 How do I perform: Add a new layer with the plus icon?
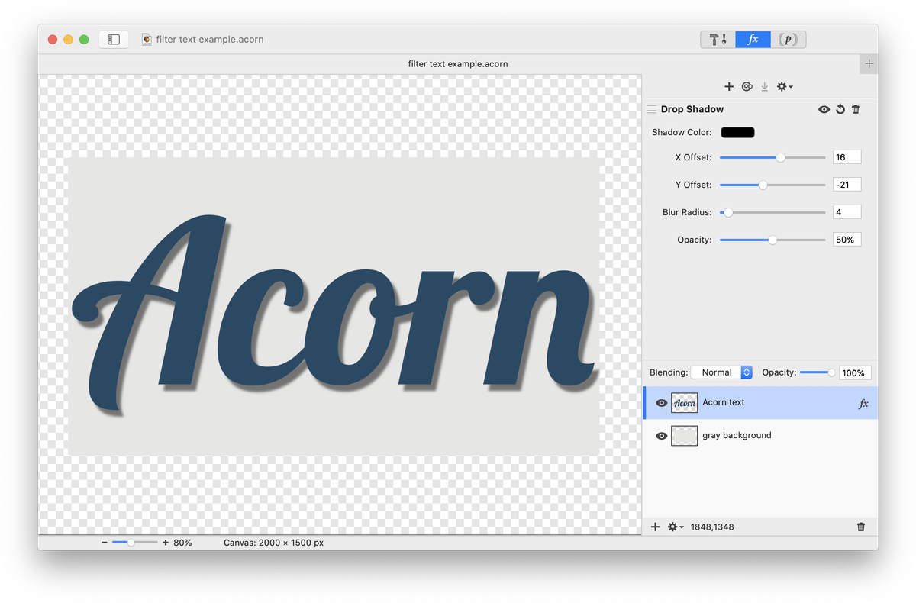(x=655, y=527)
